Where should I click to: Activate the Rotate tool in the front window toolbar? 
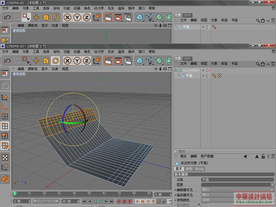(56, 61)
